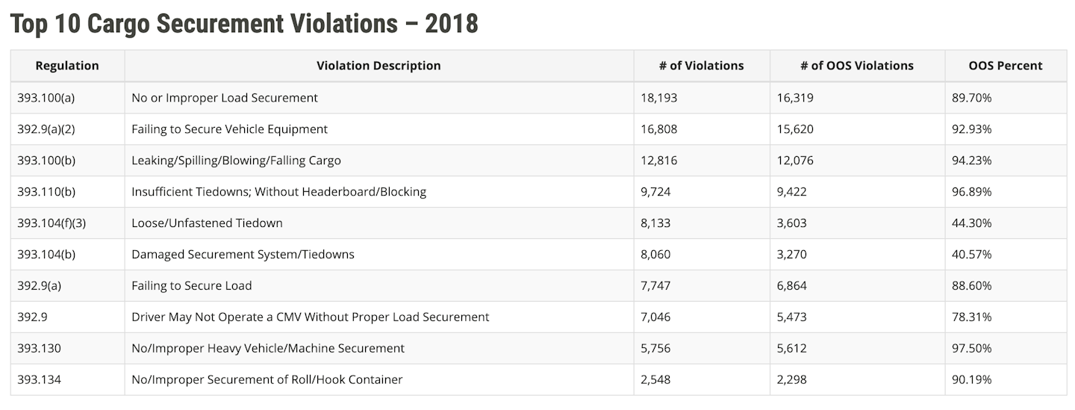Select the 12,816 violations cell
1075x410 pixels.
[659, 161]
